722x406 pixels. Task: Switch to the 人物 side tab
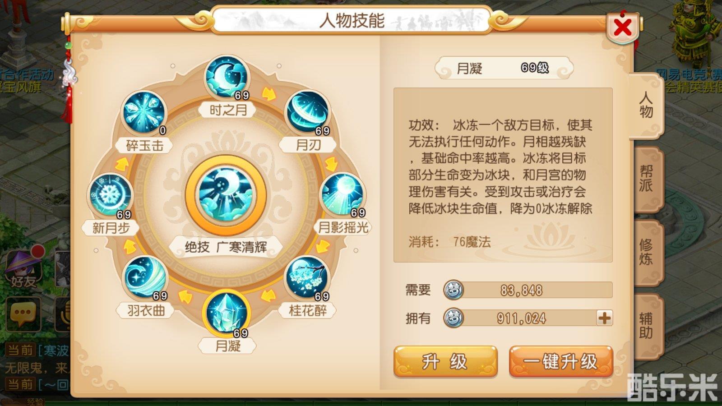tap(646, 105)
